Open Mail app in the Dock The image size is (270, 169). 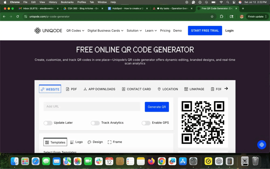(56, 162)
